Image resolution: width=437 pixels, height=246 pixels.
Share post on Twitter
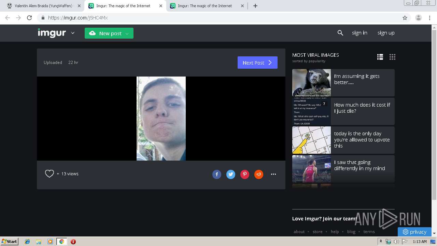[x=231, y=174]
